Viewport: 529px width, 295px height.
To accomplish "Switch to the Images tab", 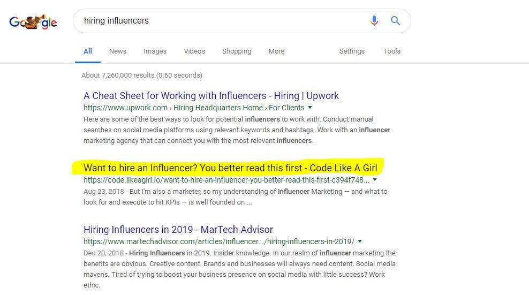I will 155,51.
